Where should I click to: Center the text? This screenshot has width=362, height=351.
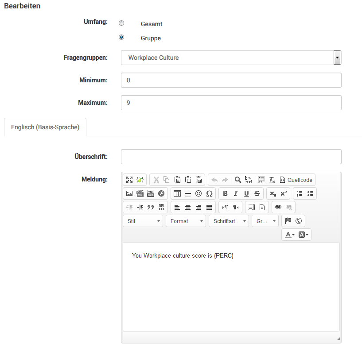coord(188,207)
